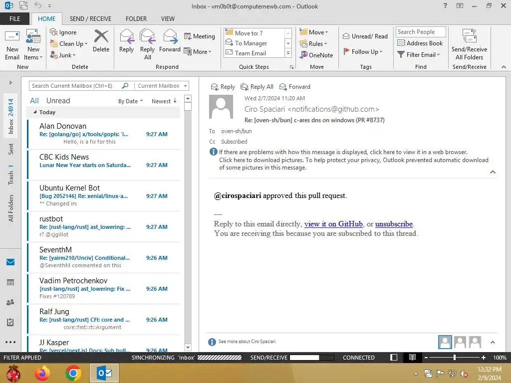Open the New Items menu
This screenshot has width=511, height=383.
[x=33, y=45]
